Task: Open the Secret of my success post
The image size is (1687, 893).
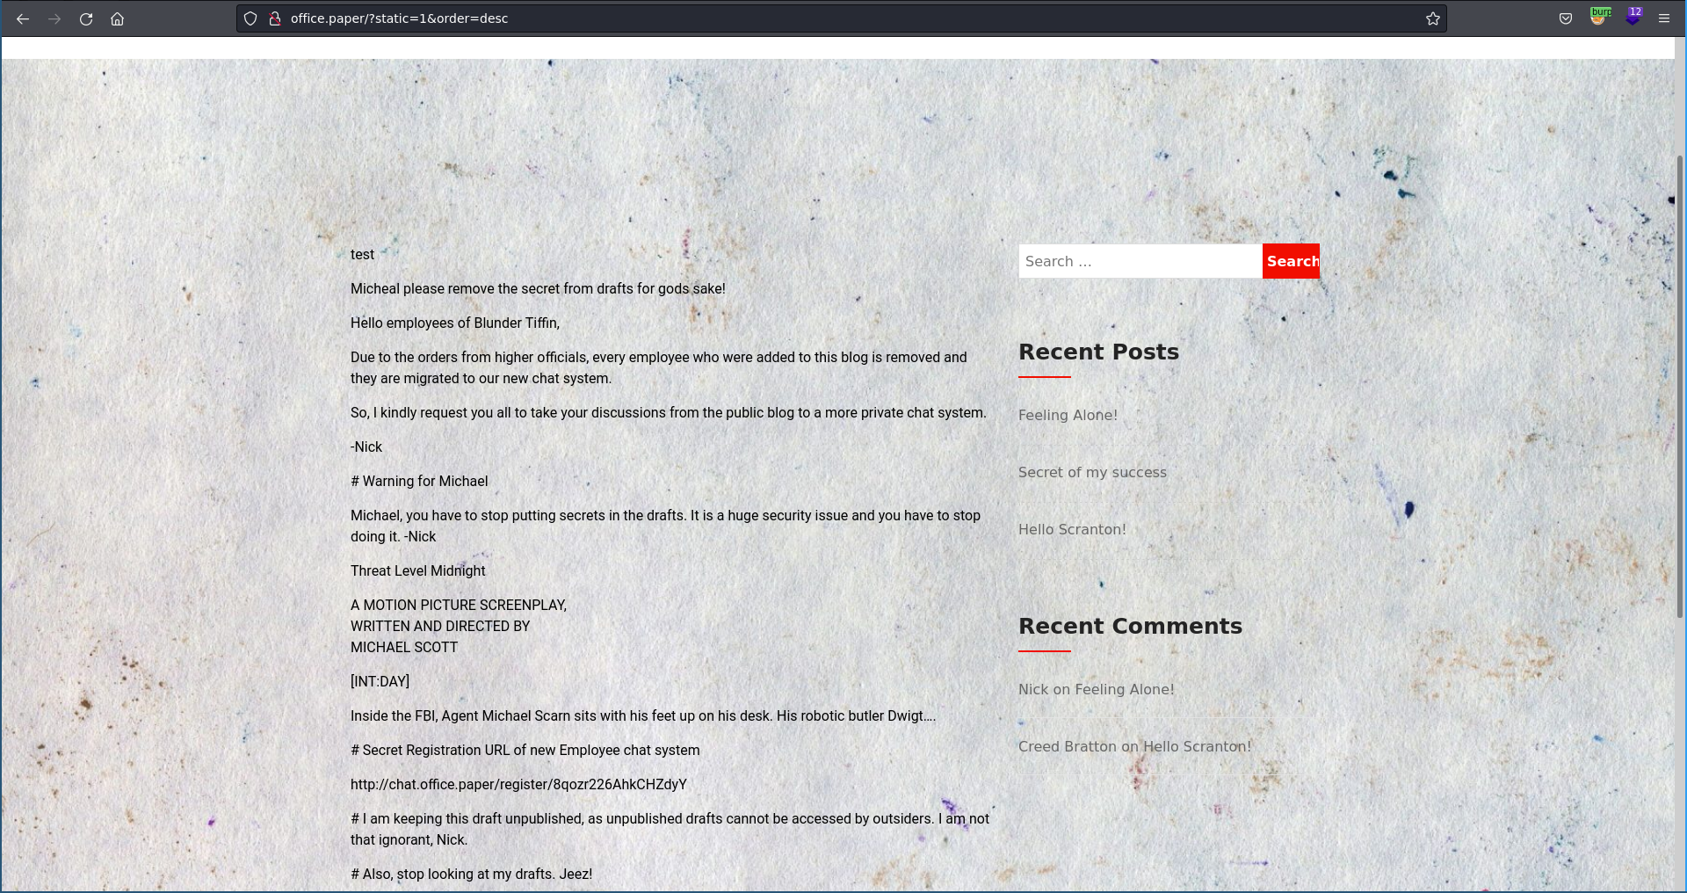Action: click(x=1092, y=472)
